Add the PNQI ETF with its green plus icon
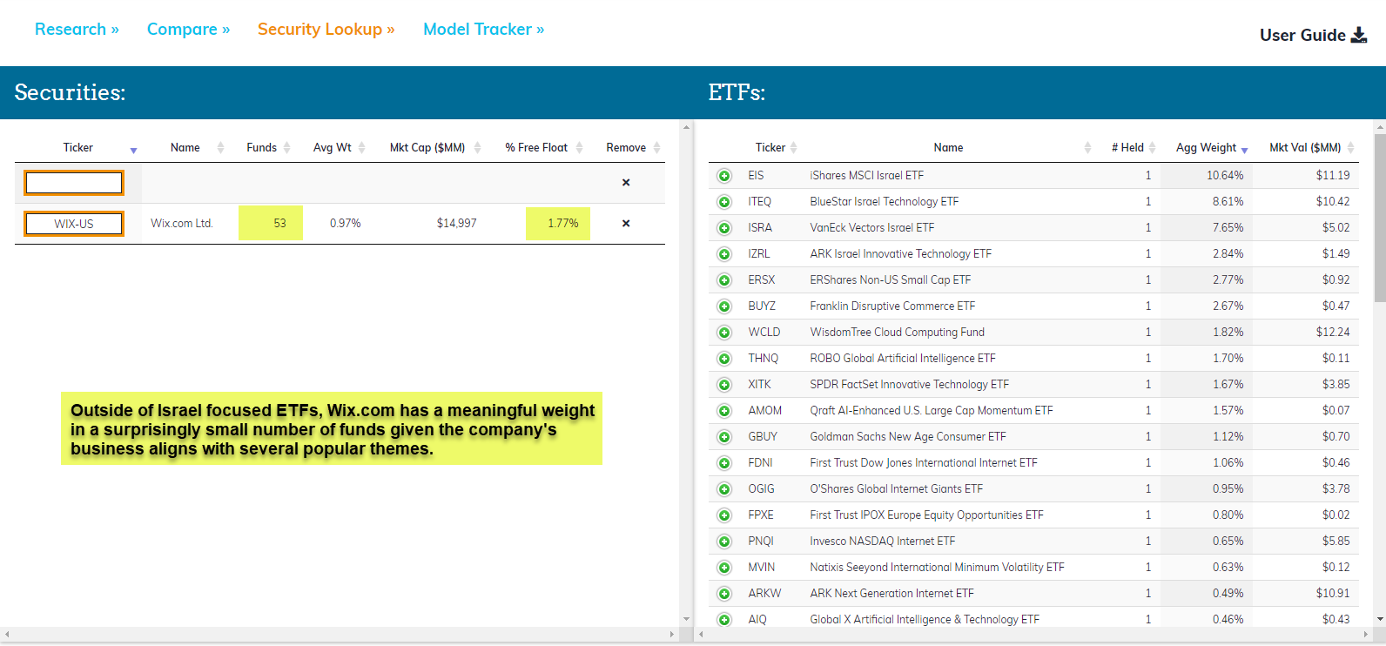This screenshot has width=1386, height=646. [724, 542]
